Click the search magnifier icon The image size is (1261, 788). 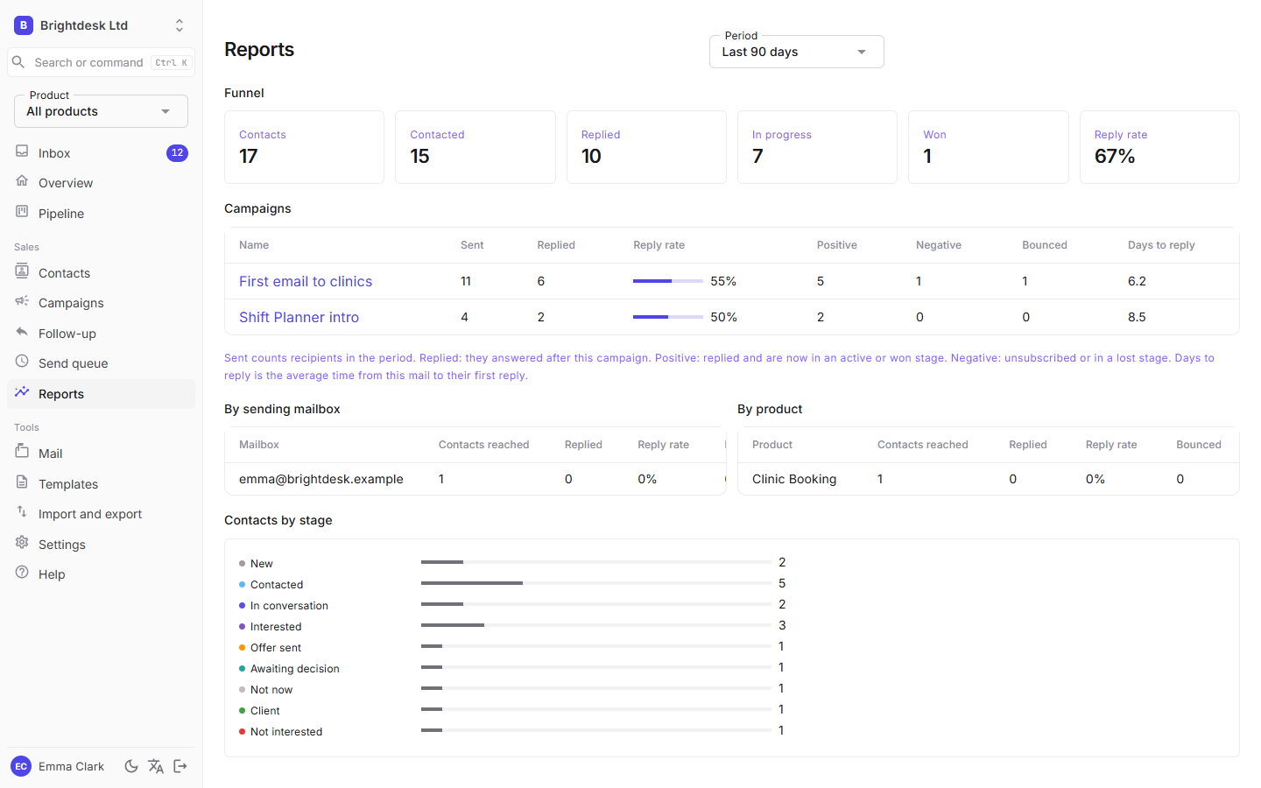click(18, 62)
